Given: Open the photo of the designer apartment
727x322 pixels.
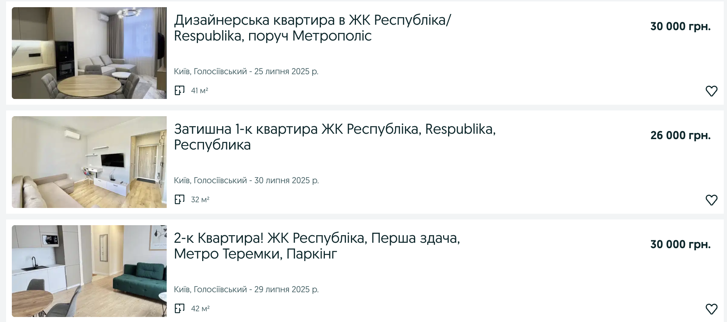Looking at the screenshot, I should coord(89,53).
